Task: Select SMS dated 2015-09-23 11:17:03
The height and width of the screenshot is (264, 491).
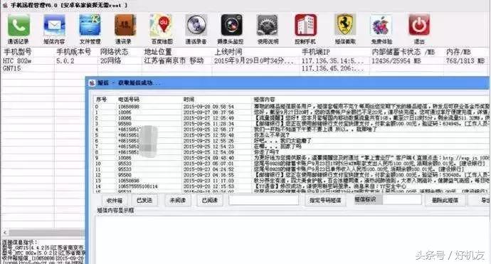Action: pos(291,181)
